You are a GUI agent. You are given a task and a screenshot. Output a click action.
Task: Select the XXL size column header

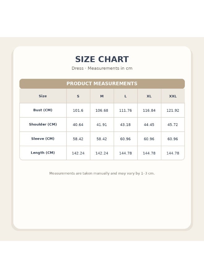pos(173,96)
